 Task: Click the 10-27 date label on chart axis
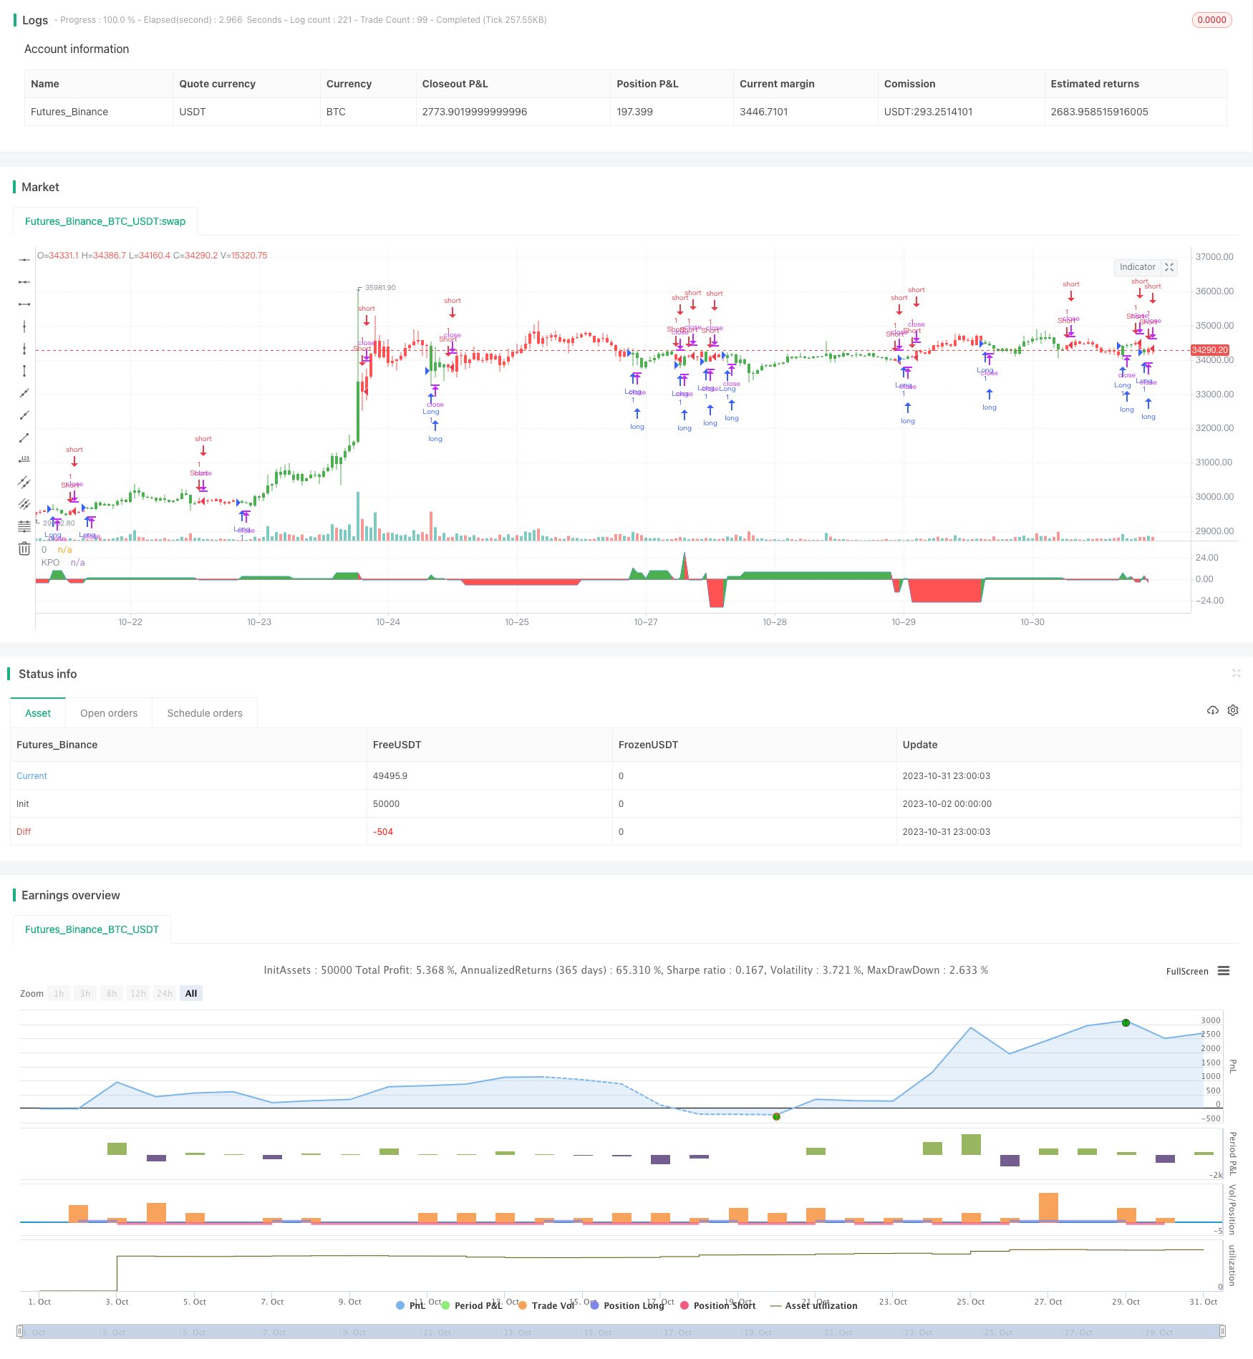click(x=646, y=622)
